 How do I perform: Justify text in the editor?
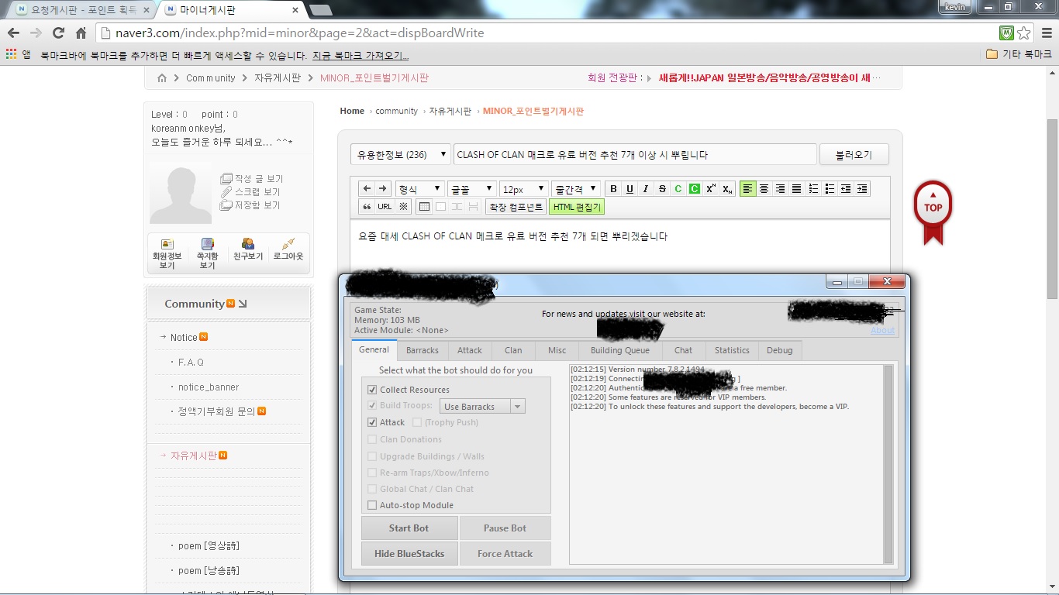click(797, 189)
